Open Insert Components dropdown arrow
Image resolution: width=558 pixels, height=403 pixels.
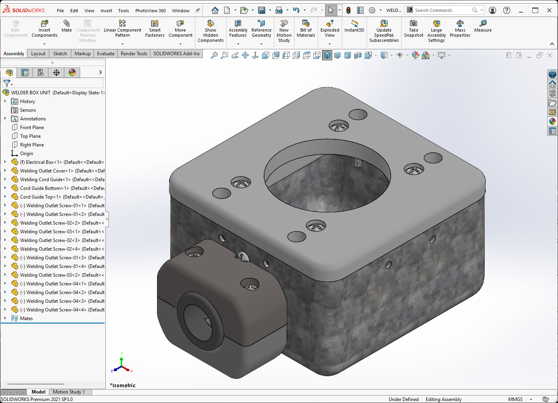pyautogui.click(x=45, y=44)
